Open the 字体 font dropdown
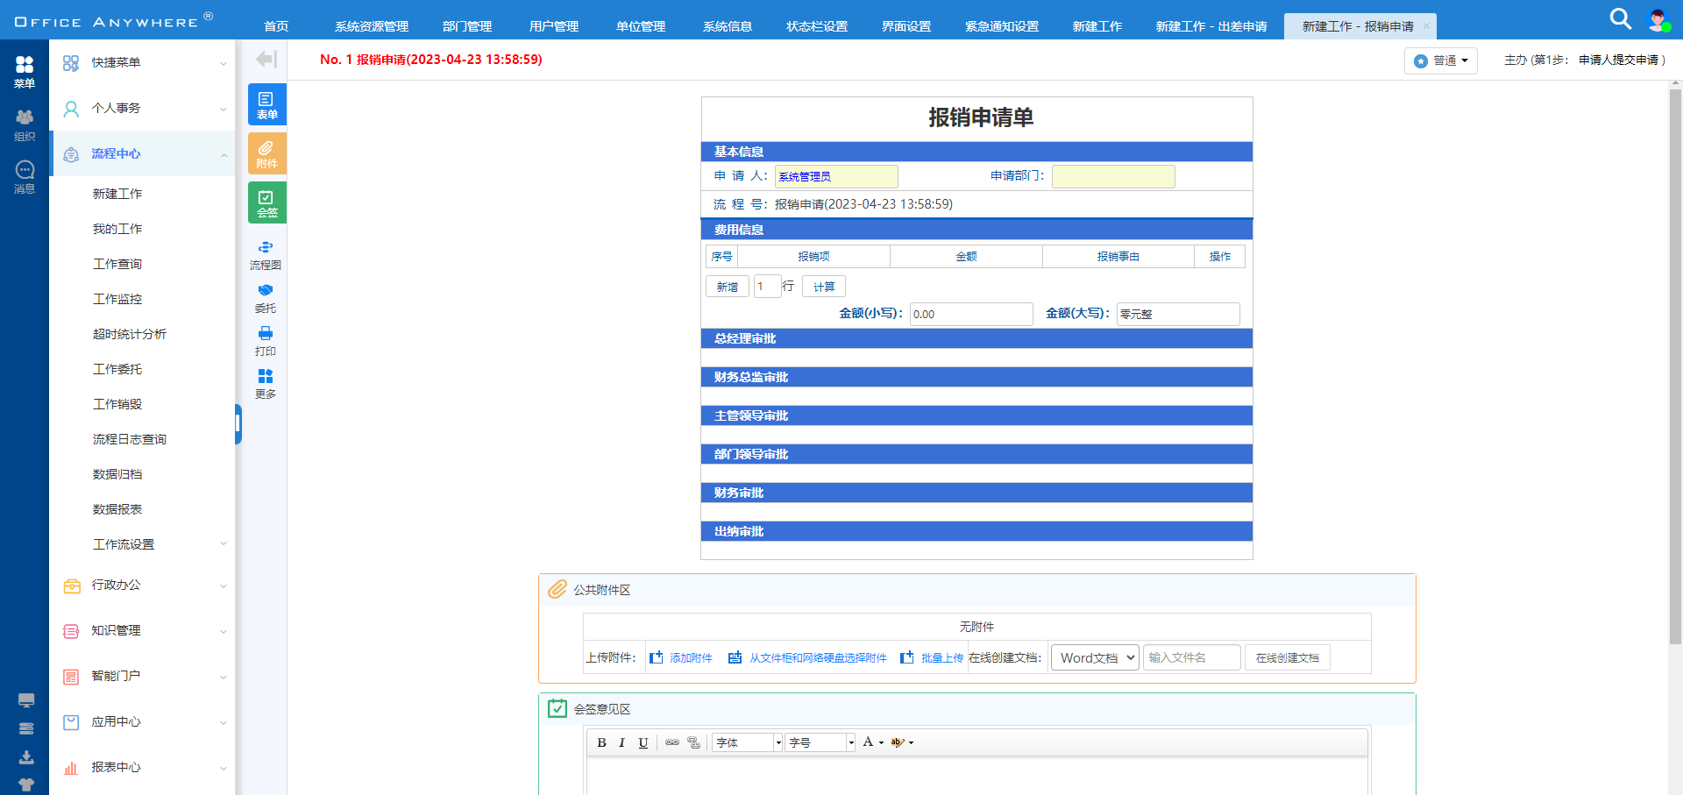 tap(748, 742)
